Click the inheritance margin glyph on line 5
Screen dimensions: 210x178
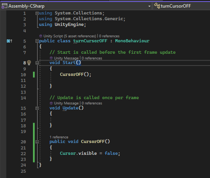pos(10,41)
